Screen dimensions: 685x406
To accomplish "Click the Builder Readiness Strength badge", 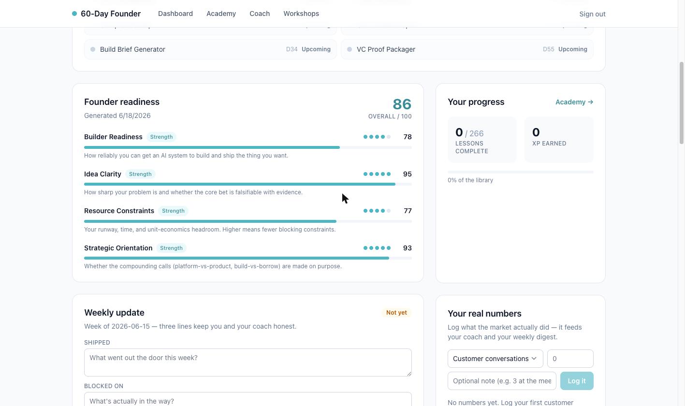I will (x=161, y=137).
